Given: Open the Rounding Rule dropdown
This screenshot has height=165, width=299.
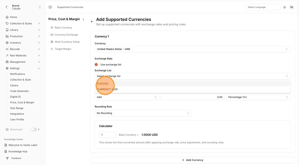Looking at the screenshot, I should 143,113.
